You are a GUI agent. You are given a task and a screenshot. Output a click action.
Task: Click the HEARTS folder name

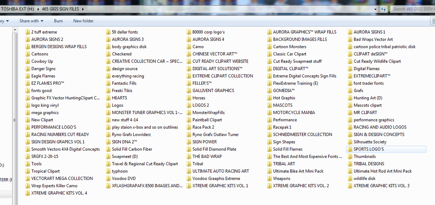point(120,98)
